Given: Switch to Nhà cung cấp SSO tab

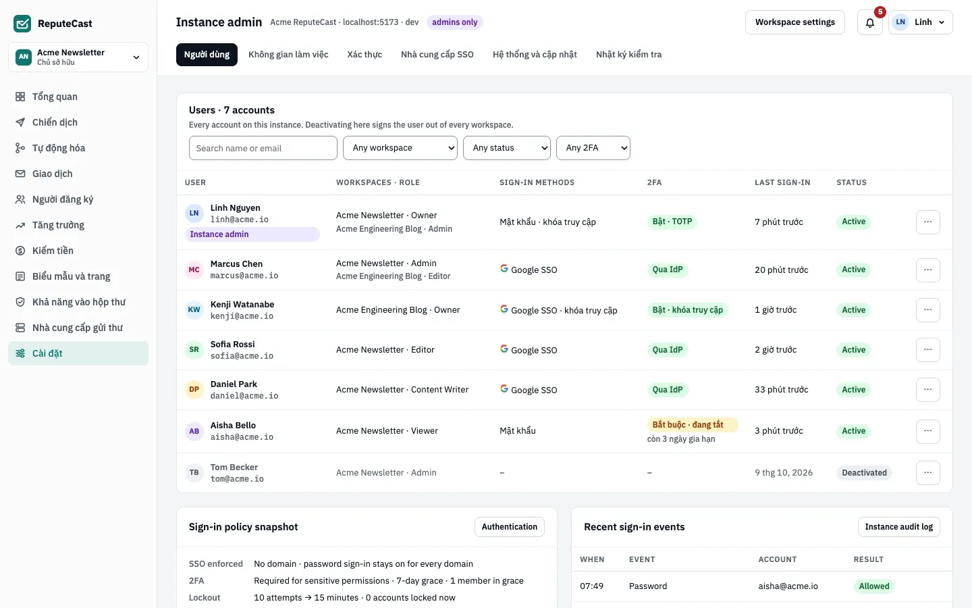Looking at the screenshot, I should [437, 55].
